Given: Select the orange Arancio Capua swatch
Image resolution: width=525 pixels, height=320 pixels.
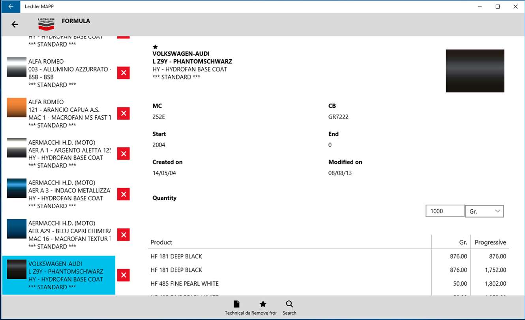Looking at the screenshot, I should (17, 107).
